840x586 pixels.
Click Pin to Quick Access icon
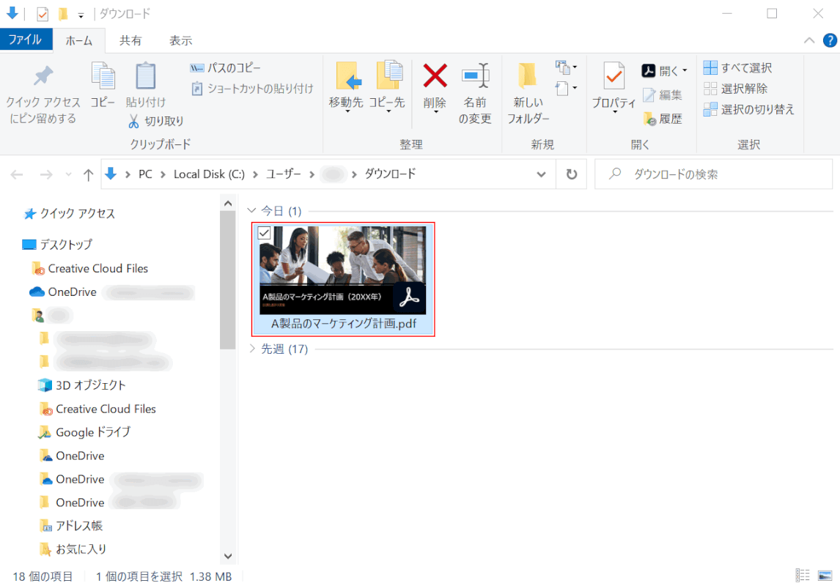click(x=43, y=76)
